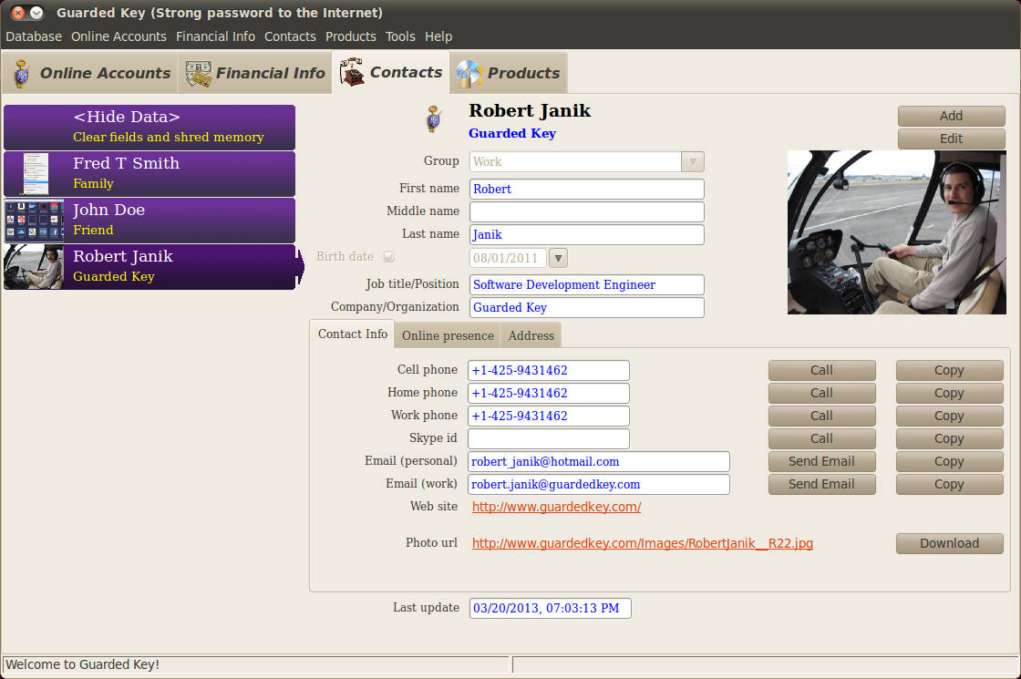1021x679 pixels.
Task: Select Fred T Smith's list thumbnail
Action: click(35, 174)
